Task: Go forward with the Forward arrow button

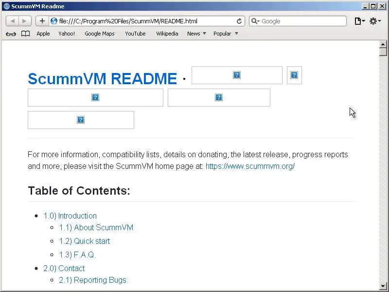Action: tap(25, 21)
